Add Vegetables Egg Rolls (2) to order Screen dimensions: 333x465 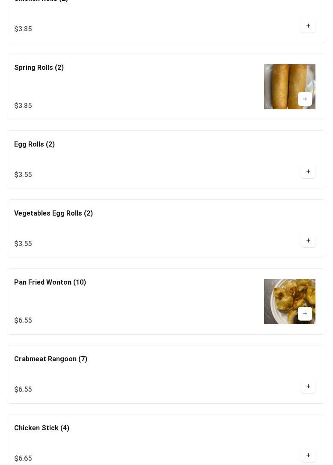308,240
